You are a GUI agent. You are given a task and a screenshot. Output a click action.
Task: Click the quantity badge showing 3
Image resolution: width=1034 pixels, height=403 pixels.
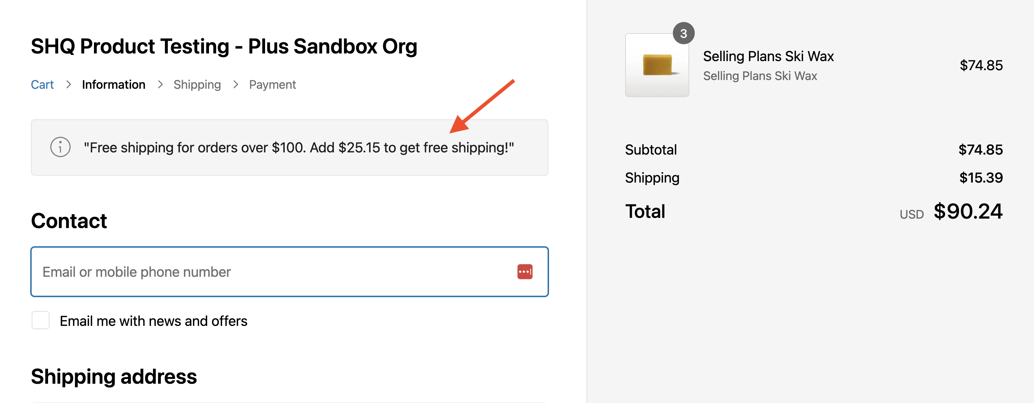click(x=683, y=34)
